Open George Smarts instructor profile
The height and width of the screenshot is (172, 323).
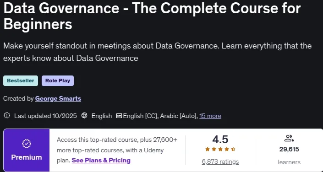click(58, 99)
